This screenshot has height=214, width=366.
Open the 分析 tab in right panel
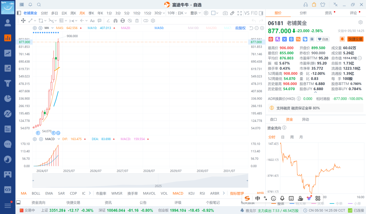303,13
